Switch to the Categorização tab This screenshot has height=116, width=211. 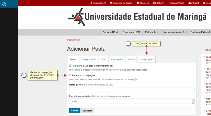pyautogui.click(x=89, y=59)
